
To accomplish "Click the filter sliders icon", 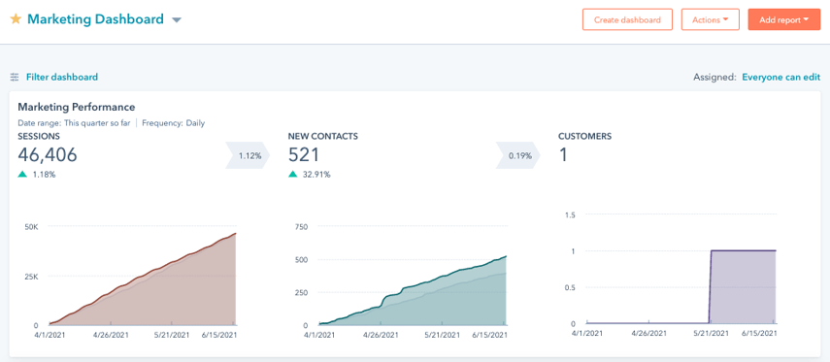I will tap(15, 78).
